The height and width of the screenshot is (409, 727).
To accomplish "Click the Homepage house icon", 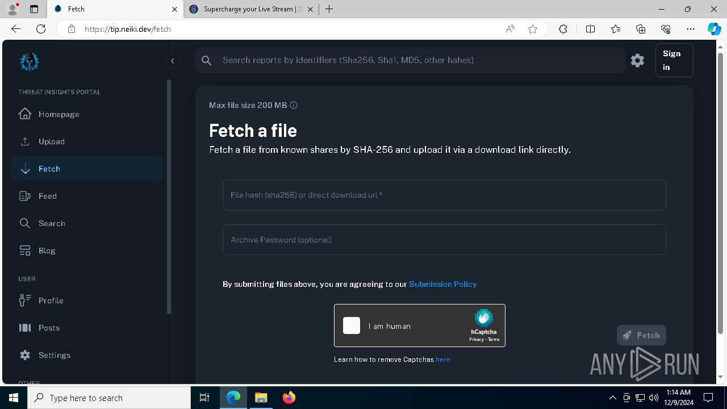I will coord(25,114).
